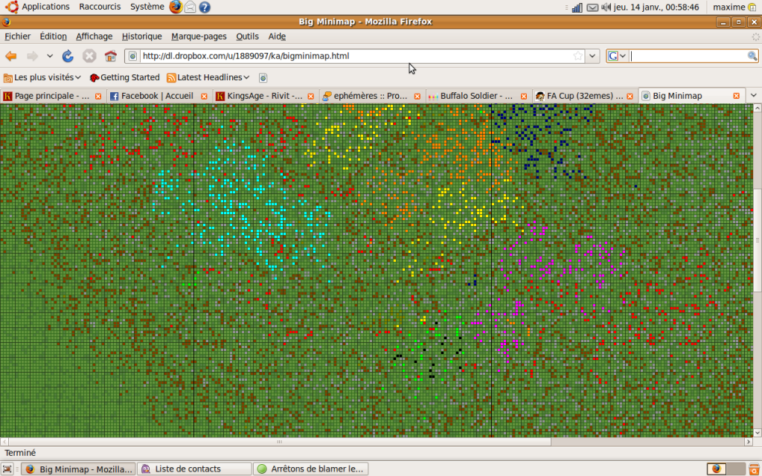Click the network signal indicator icon
Screen dimensions: 762x476
pos(577,7)
